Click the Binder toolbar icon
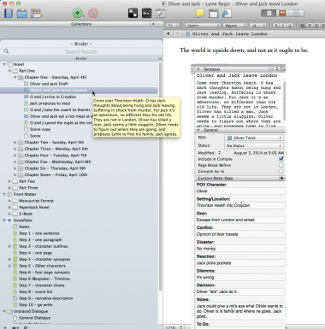The height and width of the screenshot is (329, 325). click(9, 13)
